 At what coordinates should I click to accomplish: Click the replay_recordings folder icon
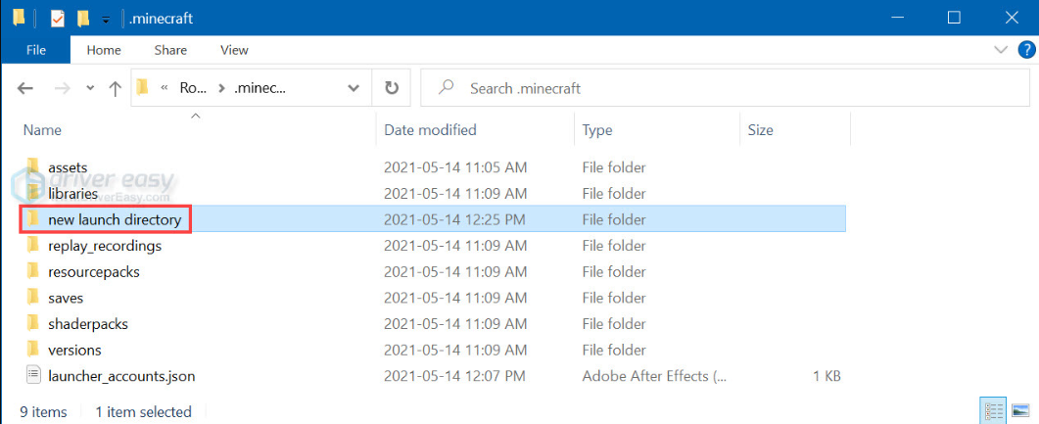(33, 245)
